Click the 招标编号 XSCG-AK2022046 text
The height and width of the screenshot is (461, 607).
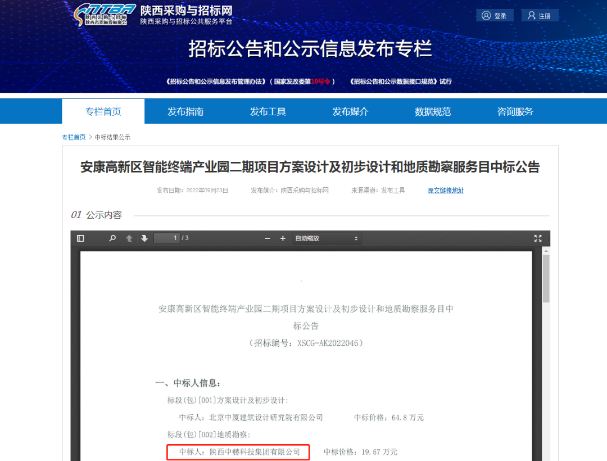pyautogui.click(x=306, y=343)
